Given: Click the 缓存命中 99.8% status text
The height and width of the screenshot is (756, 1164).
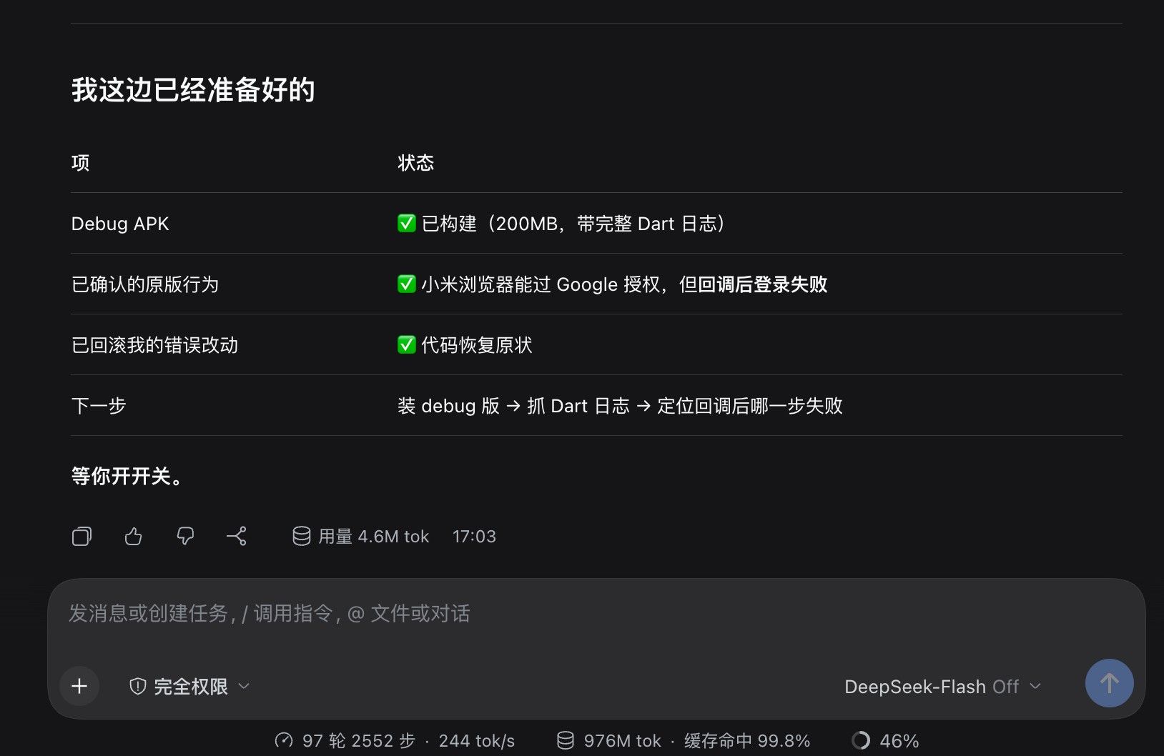Looking at the screenshot, I should coord(747,741).
